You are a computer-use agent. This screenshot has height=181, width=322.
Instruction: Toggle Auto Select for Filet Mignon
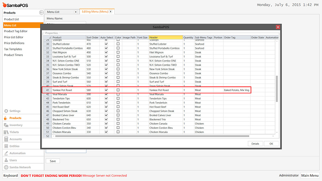pos(106,52)
